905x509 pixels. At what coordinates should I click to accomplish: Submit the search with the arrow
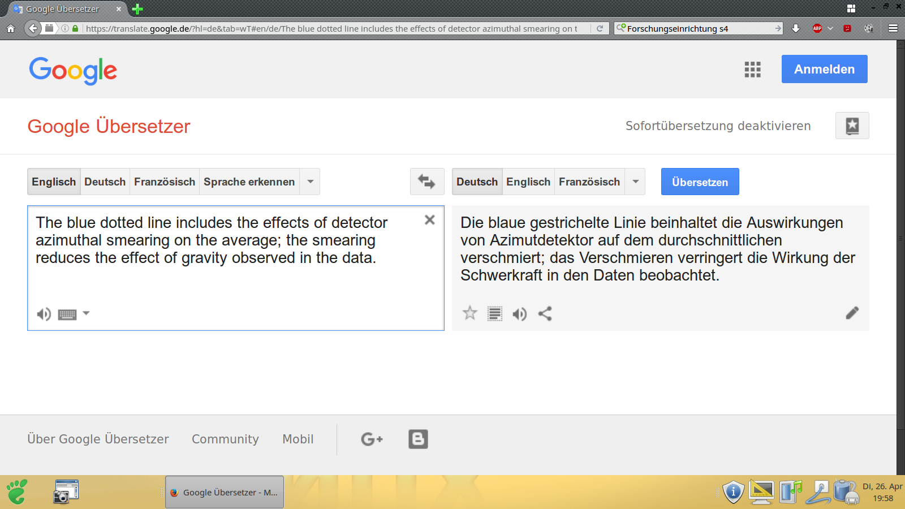pos(778,28)
